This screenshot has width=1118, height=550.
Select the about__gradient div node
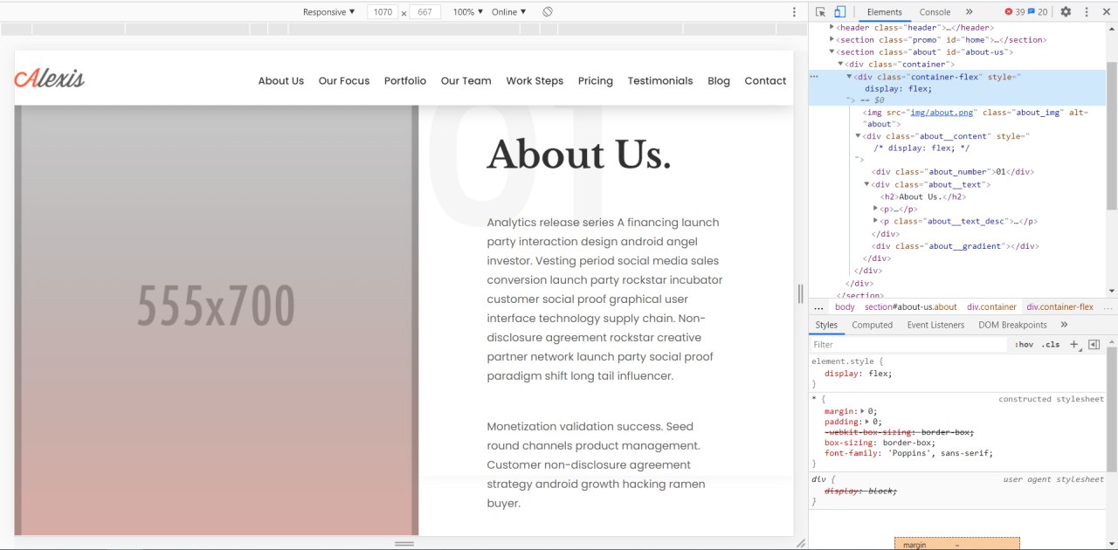(x=956, y=246)
